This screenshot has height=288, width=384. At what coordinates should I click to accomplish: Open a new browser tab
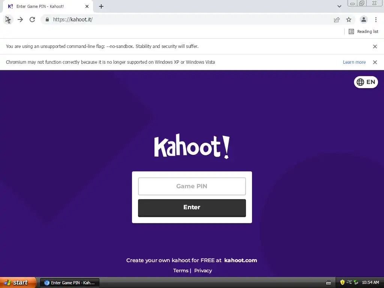(101, 6)
